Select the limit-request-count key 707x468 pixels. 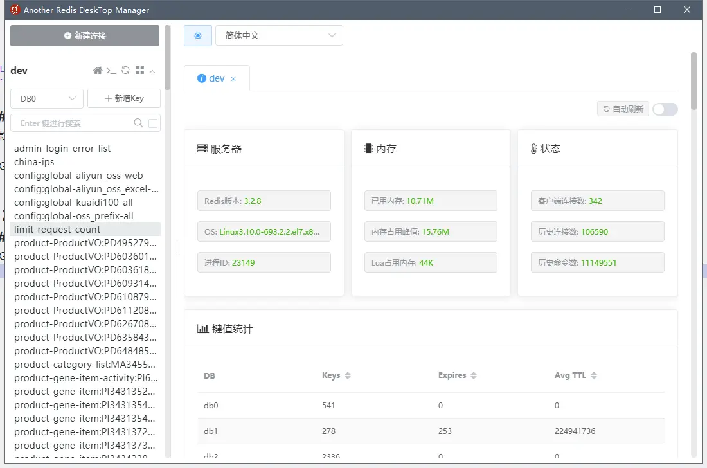point(57,229)
